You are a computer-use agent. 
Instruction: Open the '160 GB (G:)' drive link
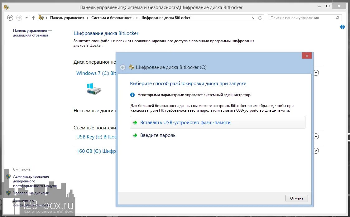[96, 151]
